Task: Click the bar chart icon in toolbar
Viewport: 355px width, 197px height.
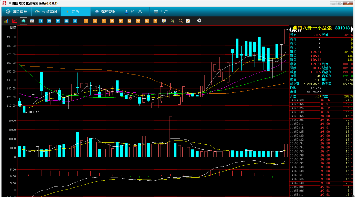Action: pos(6,21)
